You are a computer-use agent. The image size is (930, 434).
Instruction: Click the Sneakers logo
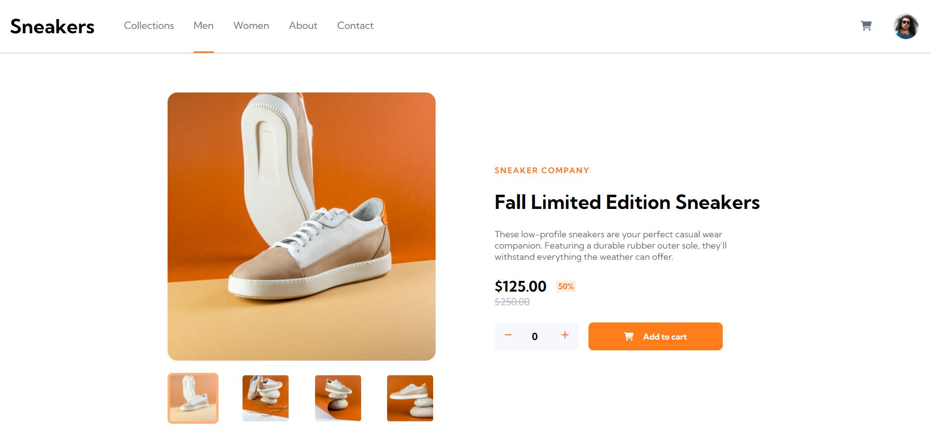52,26
